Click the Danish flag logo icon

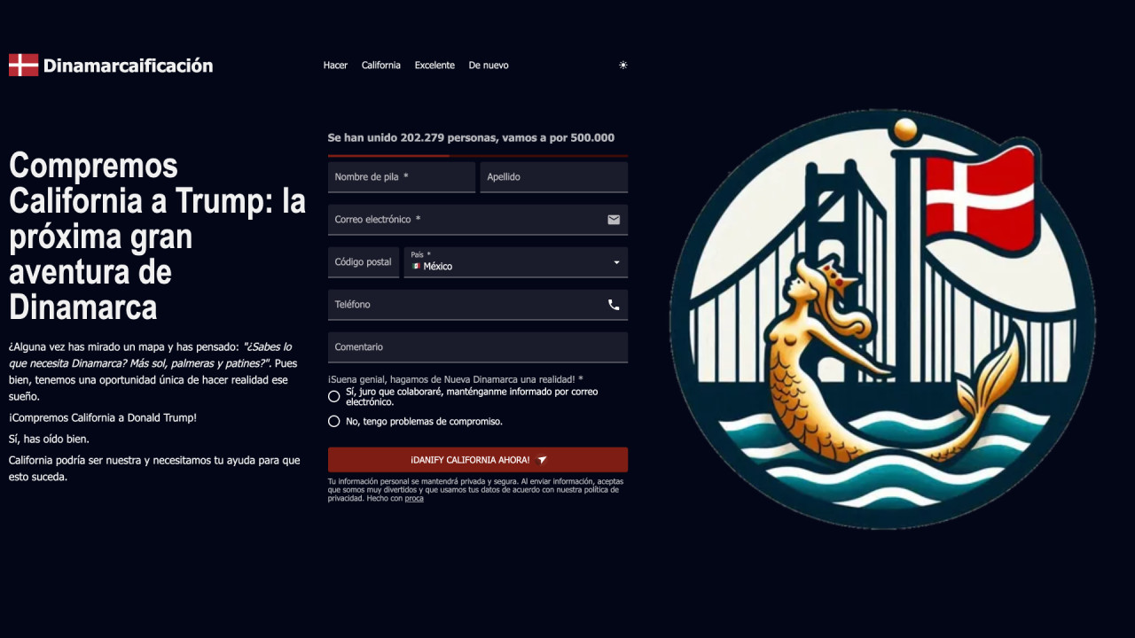click(x=23, y=65)
